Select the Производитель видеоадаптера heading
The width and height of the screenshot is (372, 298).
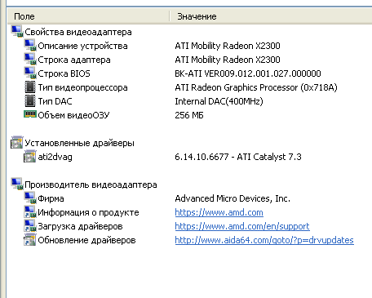click(91, 185)
